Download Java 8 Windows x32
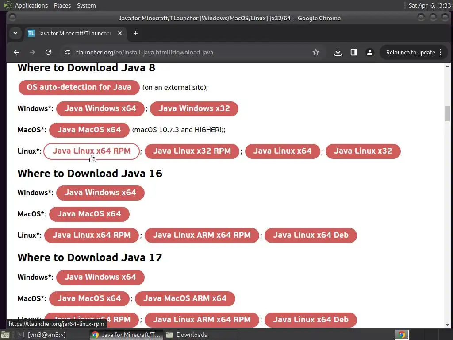The width and height of the screenshot is (453, 340). [194, 109]
